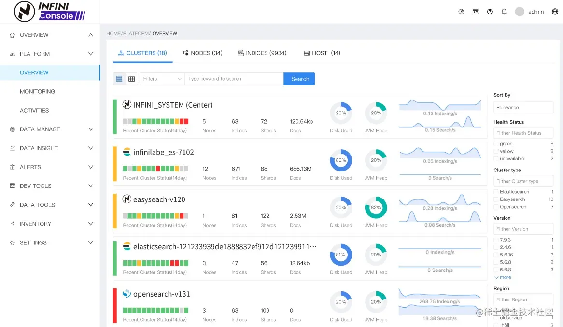Open the ACTIVITIES menu item
The image size is (563, 327).
coord(34,110)
